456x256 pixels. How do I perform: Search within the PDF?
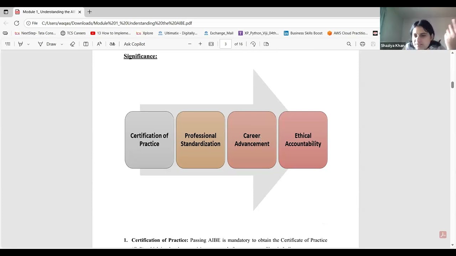349,44
